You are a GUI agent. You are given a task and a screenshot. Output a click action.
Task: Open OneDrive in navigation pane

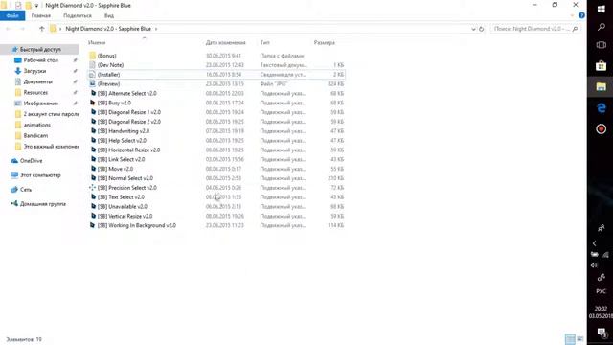pos(31,161)
